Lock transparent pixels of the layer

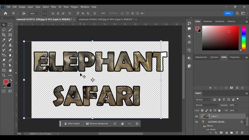pos(202,110)
